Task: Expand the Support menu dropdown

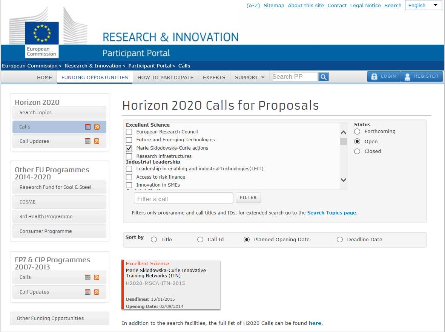Action: (249, 77)
